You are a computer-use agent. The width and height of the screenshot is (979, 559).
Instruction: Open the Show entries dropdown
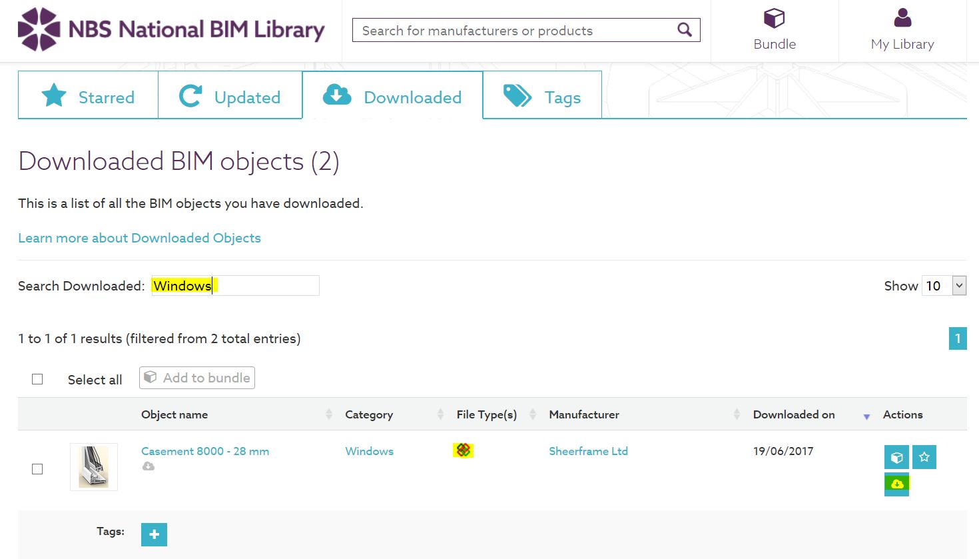944,286
